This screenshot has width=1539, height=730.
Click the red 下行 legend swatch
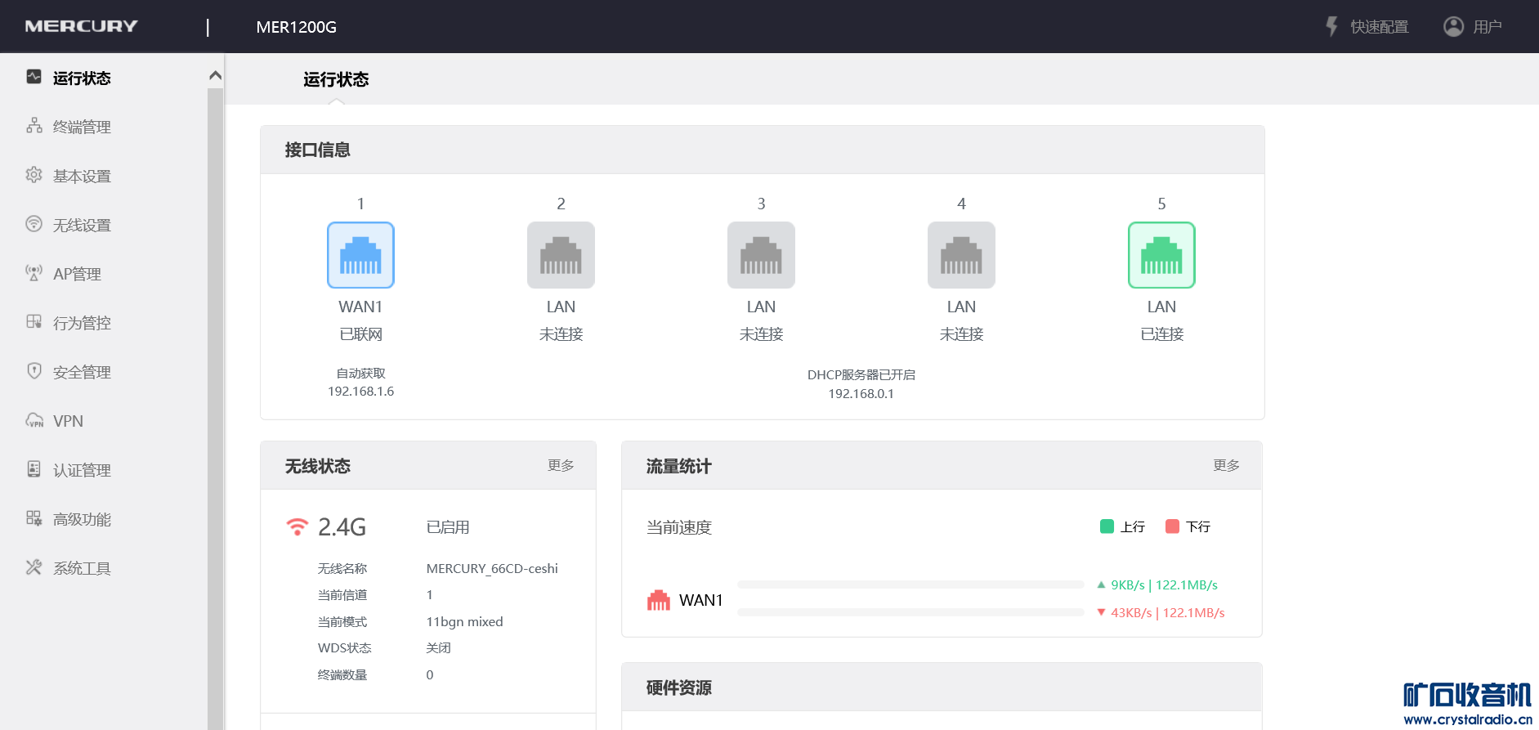coord(1172,526)
